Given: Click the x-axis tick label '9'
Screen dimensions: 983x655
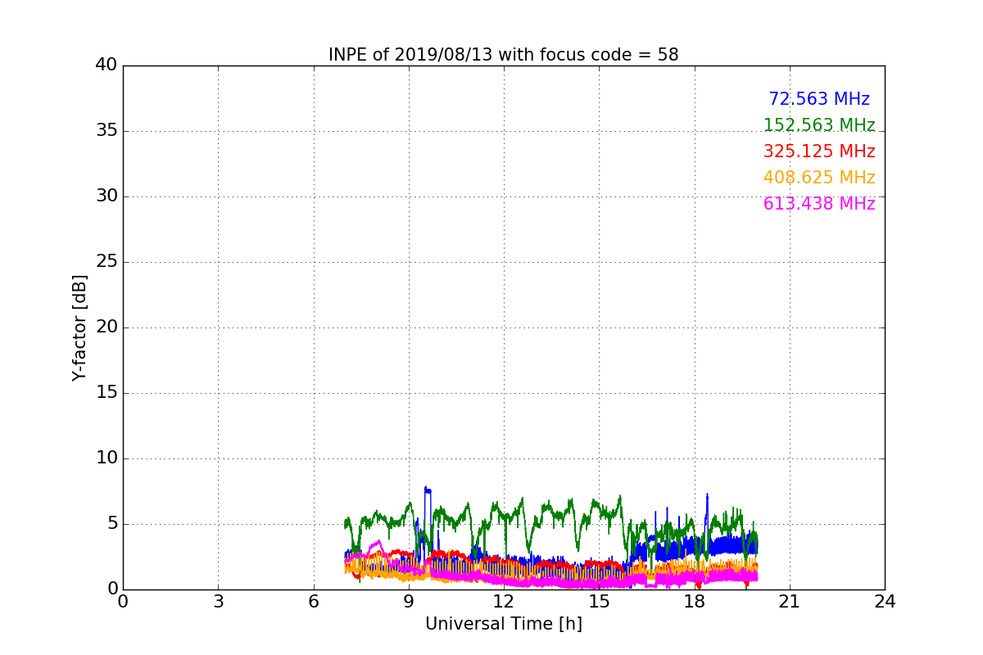Looking at the screenshot, I should (409, 602).
